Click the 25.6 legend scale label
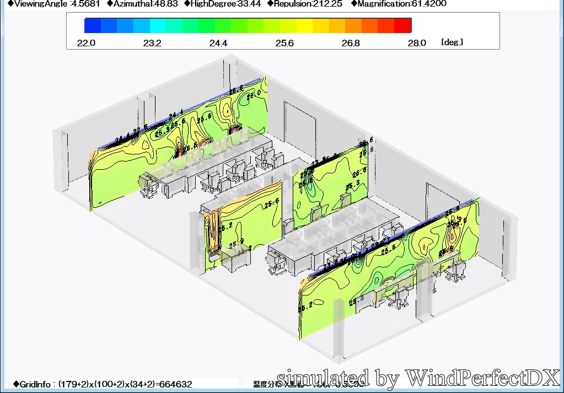This screenshot has width=564, height=393. pyautogui.click(x=284, y=43)
